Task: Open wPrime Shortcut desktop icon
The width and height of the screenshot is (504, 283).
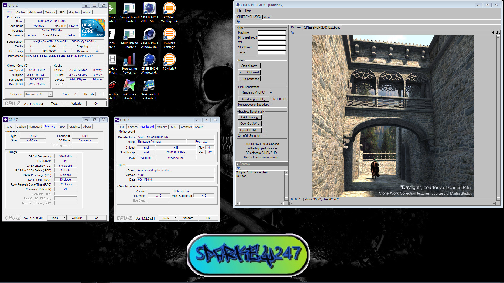Action: (129, 90)
